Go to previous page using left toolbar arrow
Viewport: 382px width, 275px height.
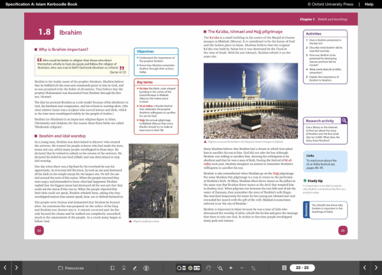pyautogui.click(x=5, y=268)
